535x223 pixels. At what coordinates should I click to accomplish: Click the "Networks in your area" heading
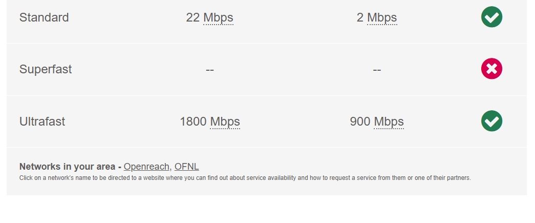click(68, 167)
